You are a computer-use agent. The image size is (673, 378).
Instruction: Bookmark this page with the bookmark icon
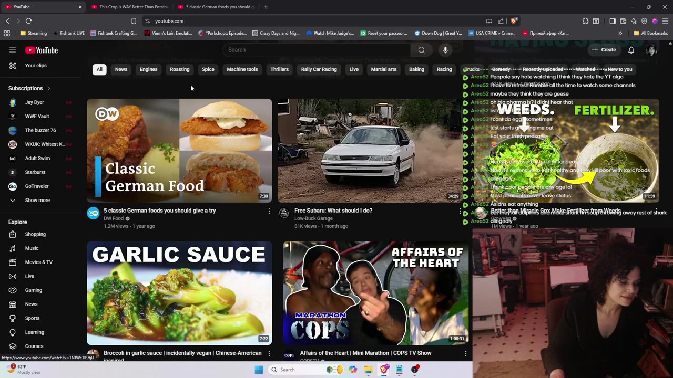coord(134,21)
